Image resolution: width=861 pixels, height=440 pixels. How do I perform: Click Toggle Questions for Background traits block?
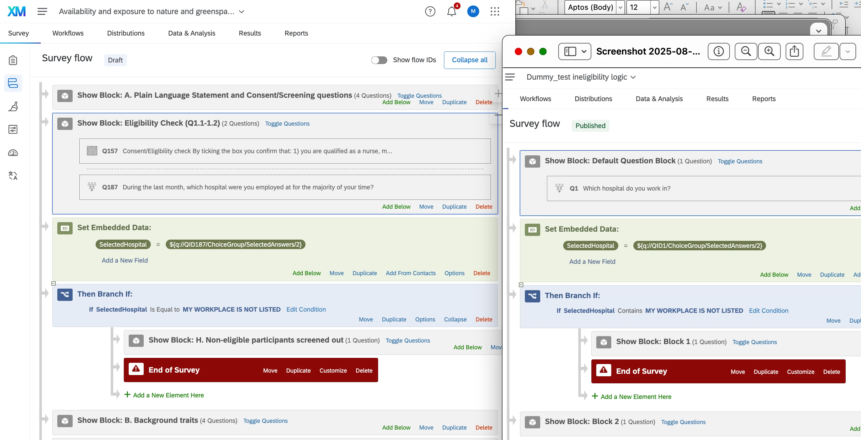[x=265, y=421]
